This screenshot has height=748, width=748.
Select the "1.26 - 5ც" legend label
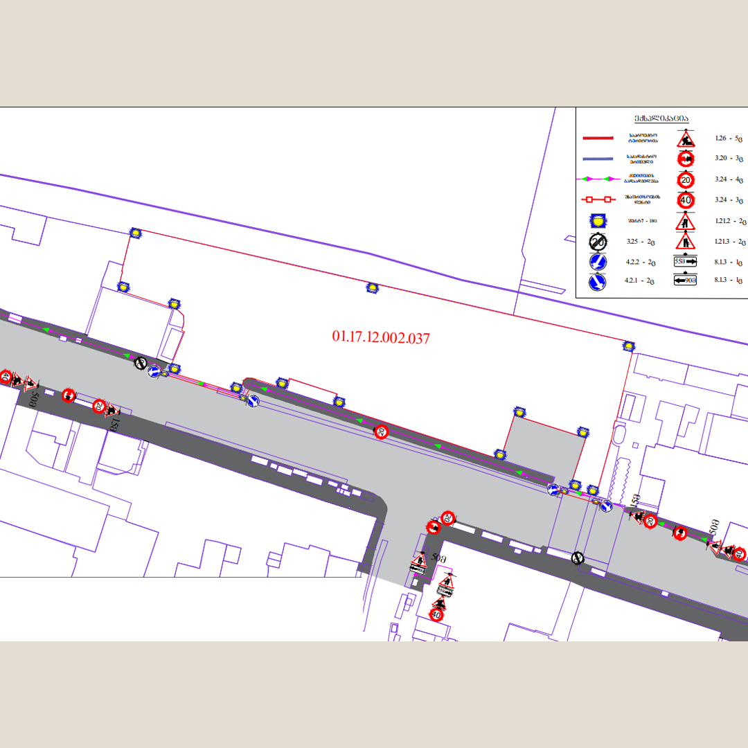coord(729,139)
